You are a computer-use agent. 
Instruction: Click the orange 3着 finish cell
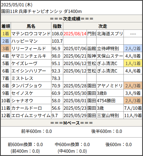tap(6, 49)
